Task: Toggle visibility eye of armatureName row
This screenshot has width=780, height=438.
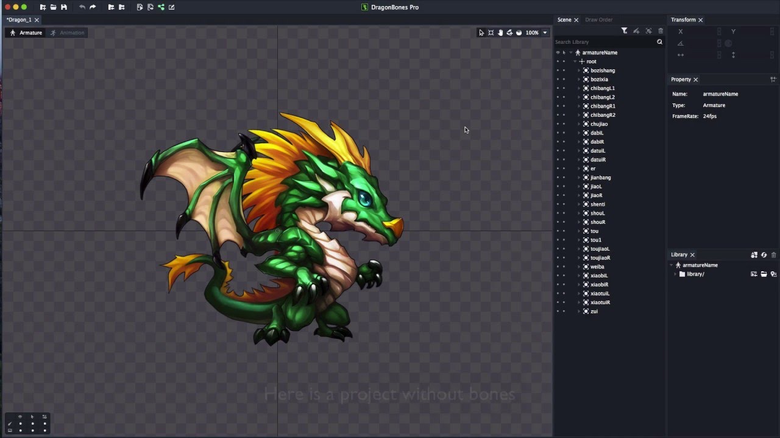Action: [558, 52]
